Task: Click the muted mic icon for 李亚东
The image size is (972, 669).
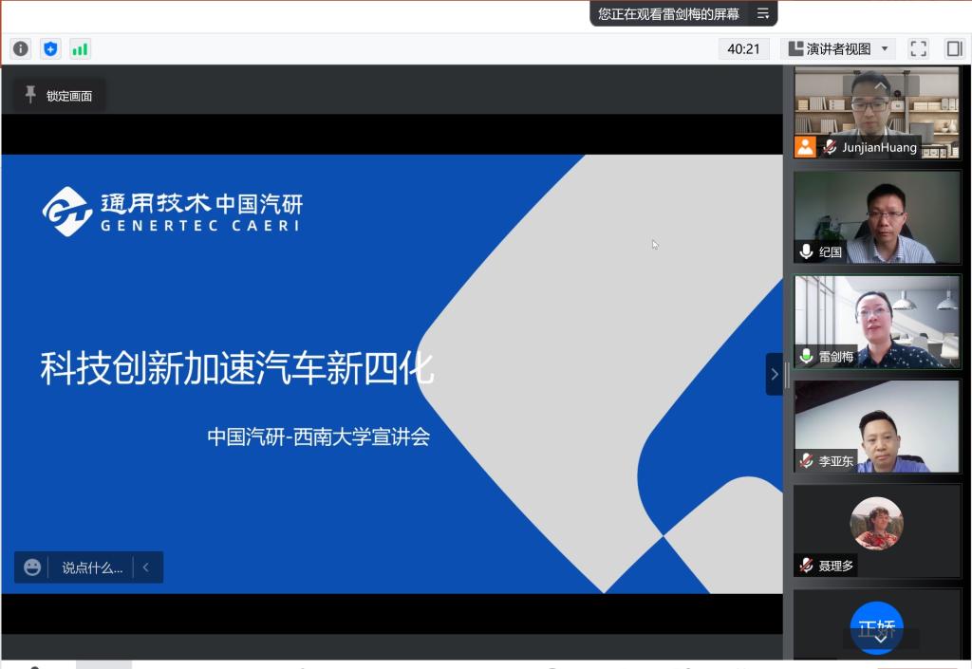Action: point(806,461)
